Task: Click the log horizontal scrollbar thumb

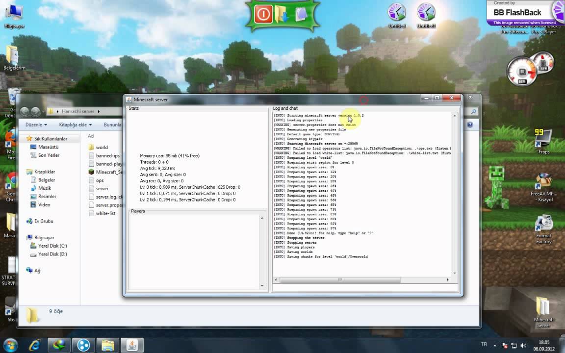Action: pyautogui.click(x=340, y=280)
